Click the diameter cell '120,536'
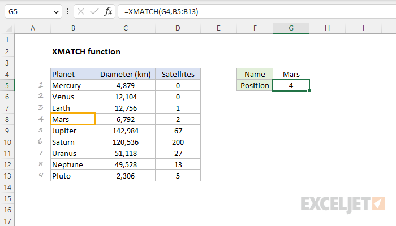 126,142
